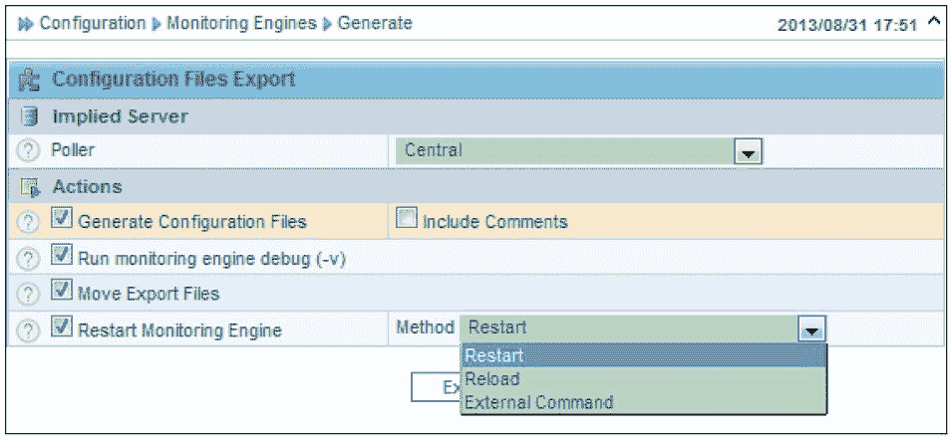Click help icon beside Move Export Files

tap(30, 294)
